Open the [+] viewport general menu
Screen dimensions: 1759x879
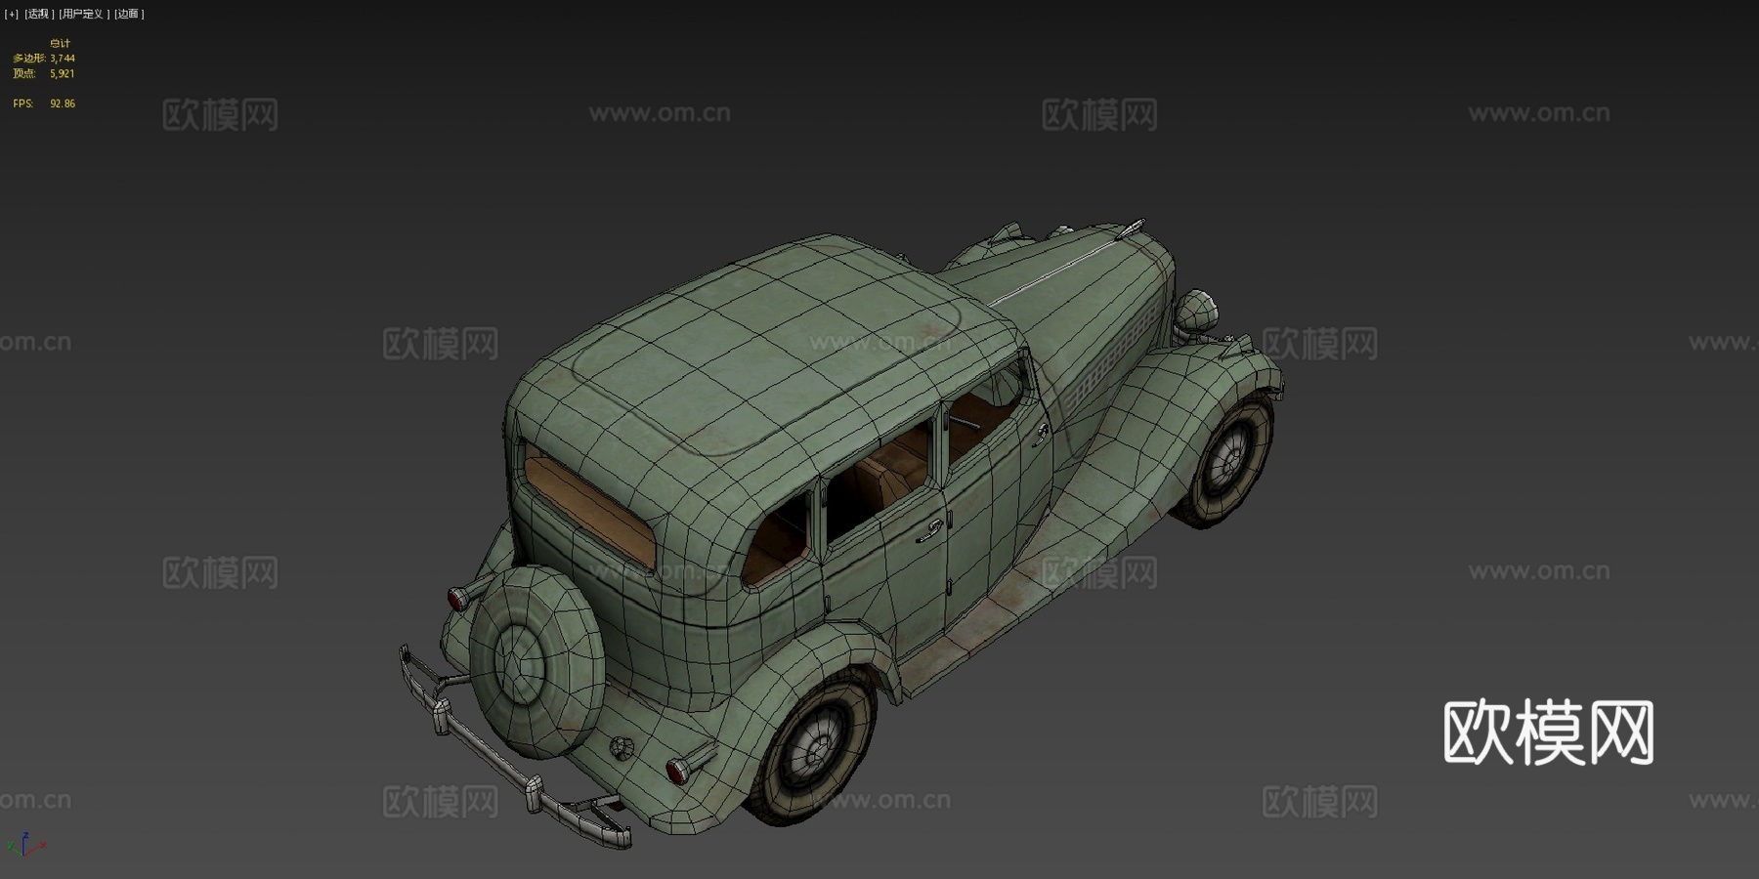tap(12, 14)
